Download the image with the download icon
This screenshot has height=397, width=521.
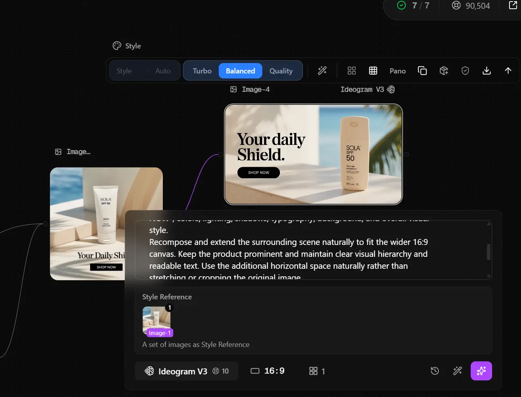pos(486,71)
